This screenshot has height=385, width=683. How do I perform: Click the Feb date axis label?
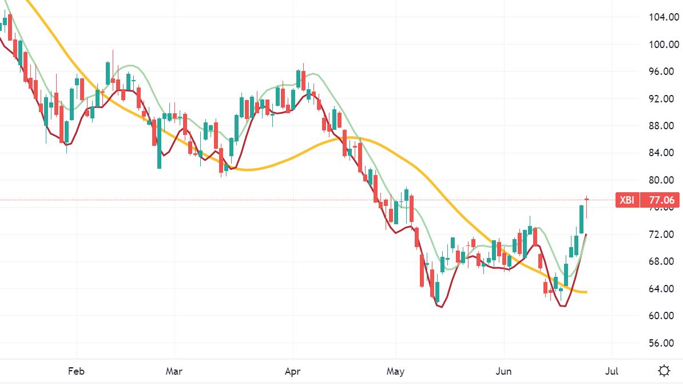76,371
